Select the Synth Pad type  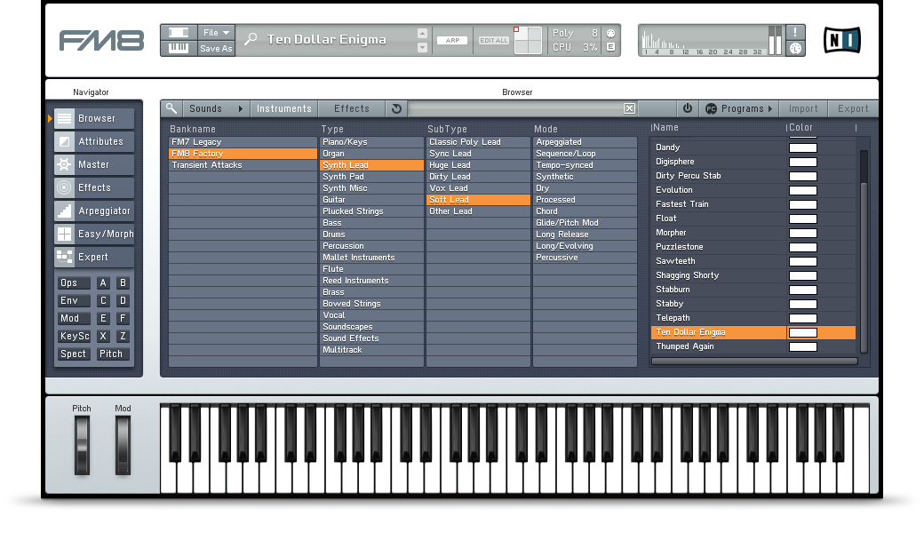click(x=371, y=177)
